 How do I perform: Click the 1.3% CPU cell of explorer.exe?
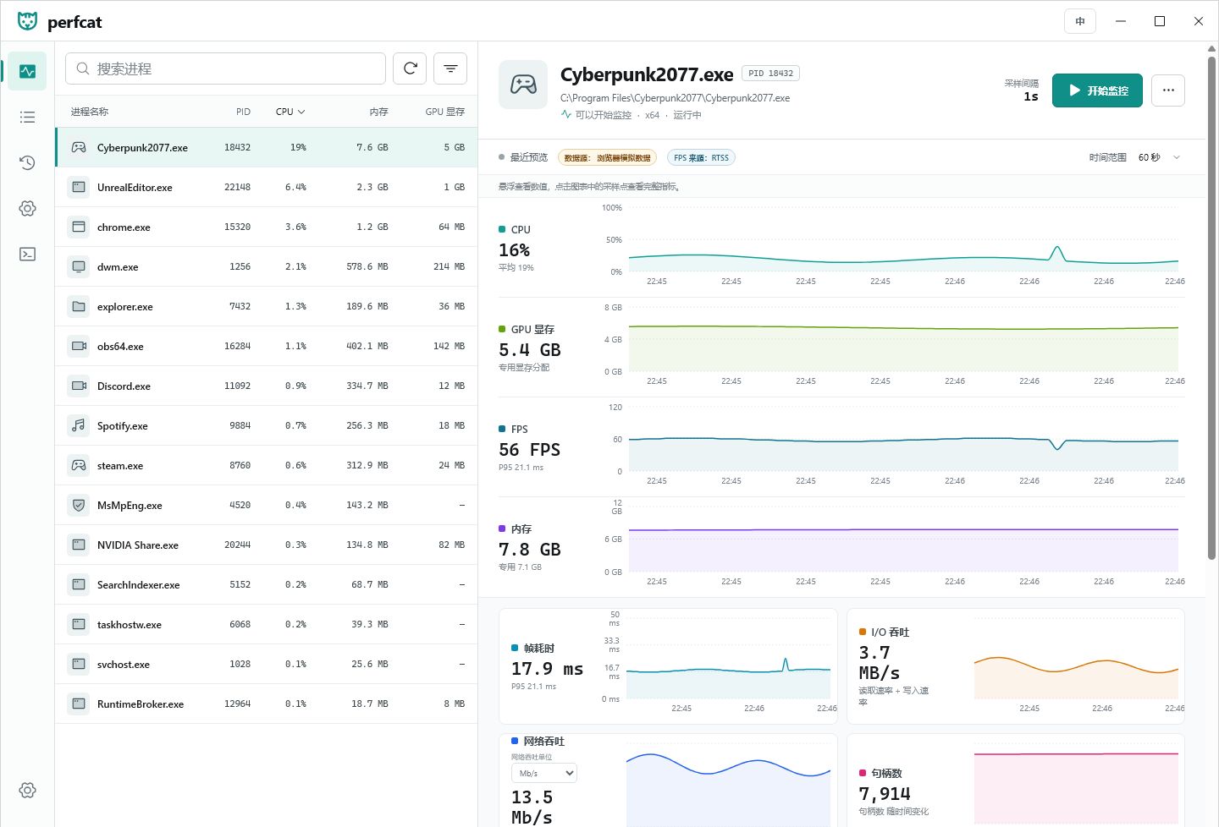[x=295, y=306]
